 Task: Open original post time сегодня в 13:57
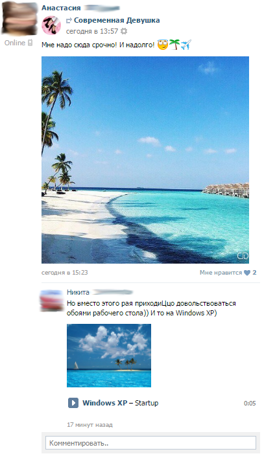click(92, 31)
